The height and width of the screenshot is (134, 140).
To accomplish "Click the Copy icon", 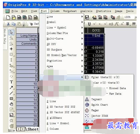I will (13, 24).
